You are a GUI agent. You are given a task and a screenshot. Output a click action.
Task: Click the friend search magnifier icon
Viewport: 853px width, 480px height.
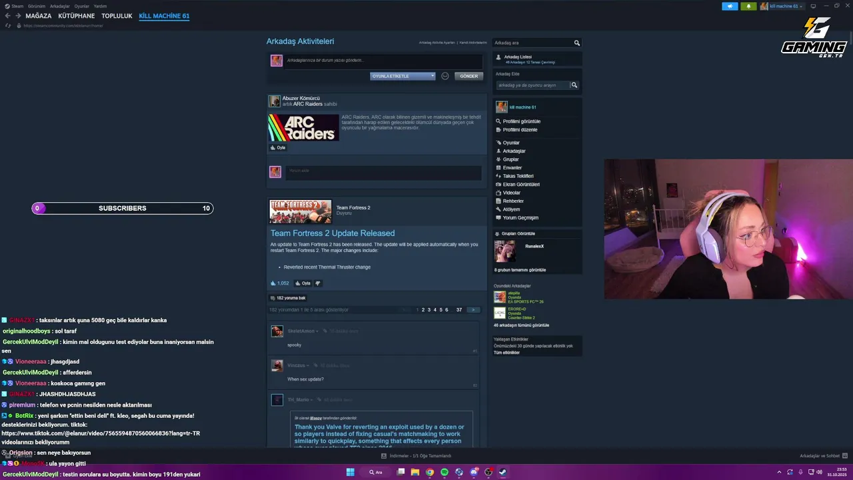pos(577,43)
